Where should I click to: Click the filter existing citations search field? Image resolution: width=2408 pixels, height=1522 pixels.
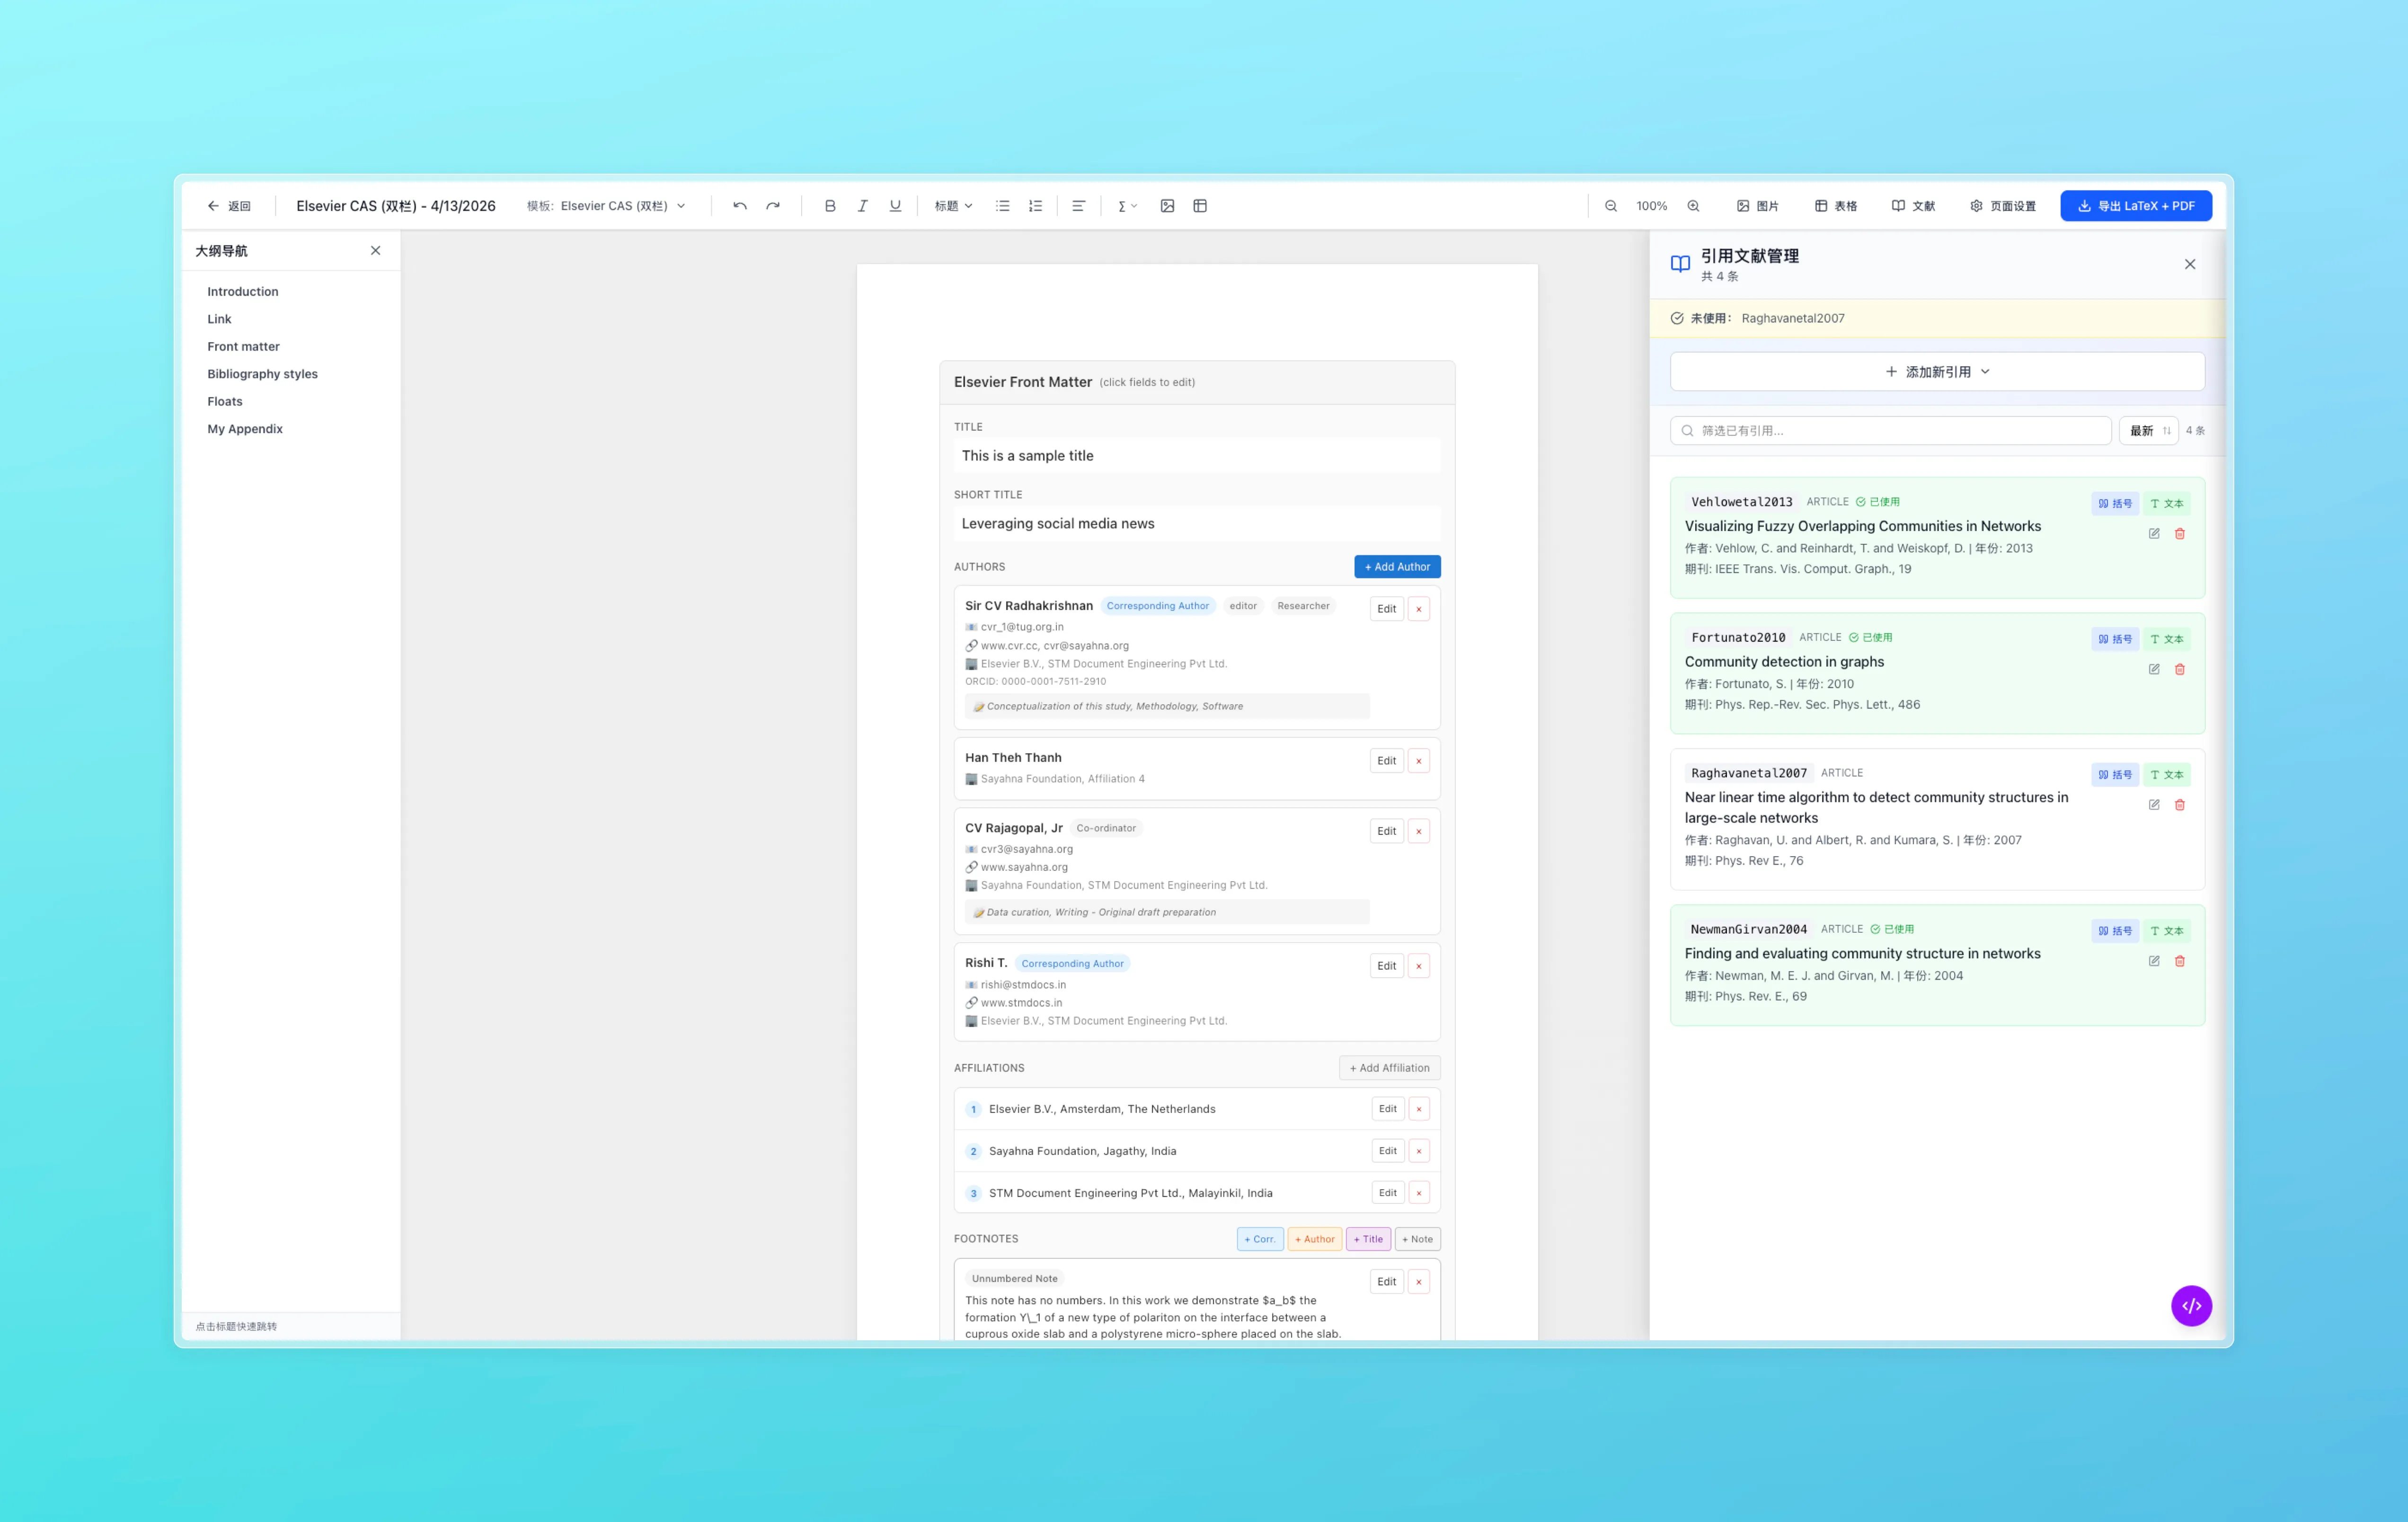click(x=1890, y=431)
